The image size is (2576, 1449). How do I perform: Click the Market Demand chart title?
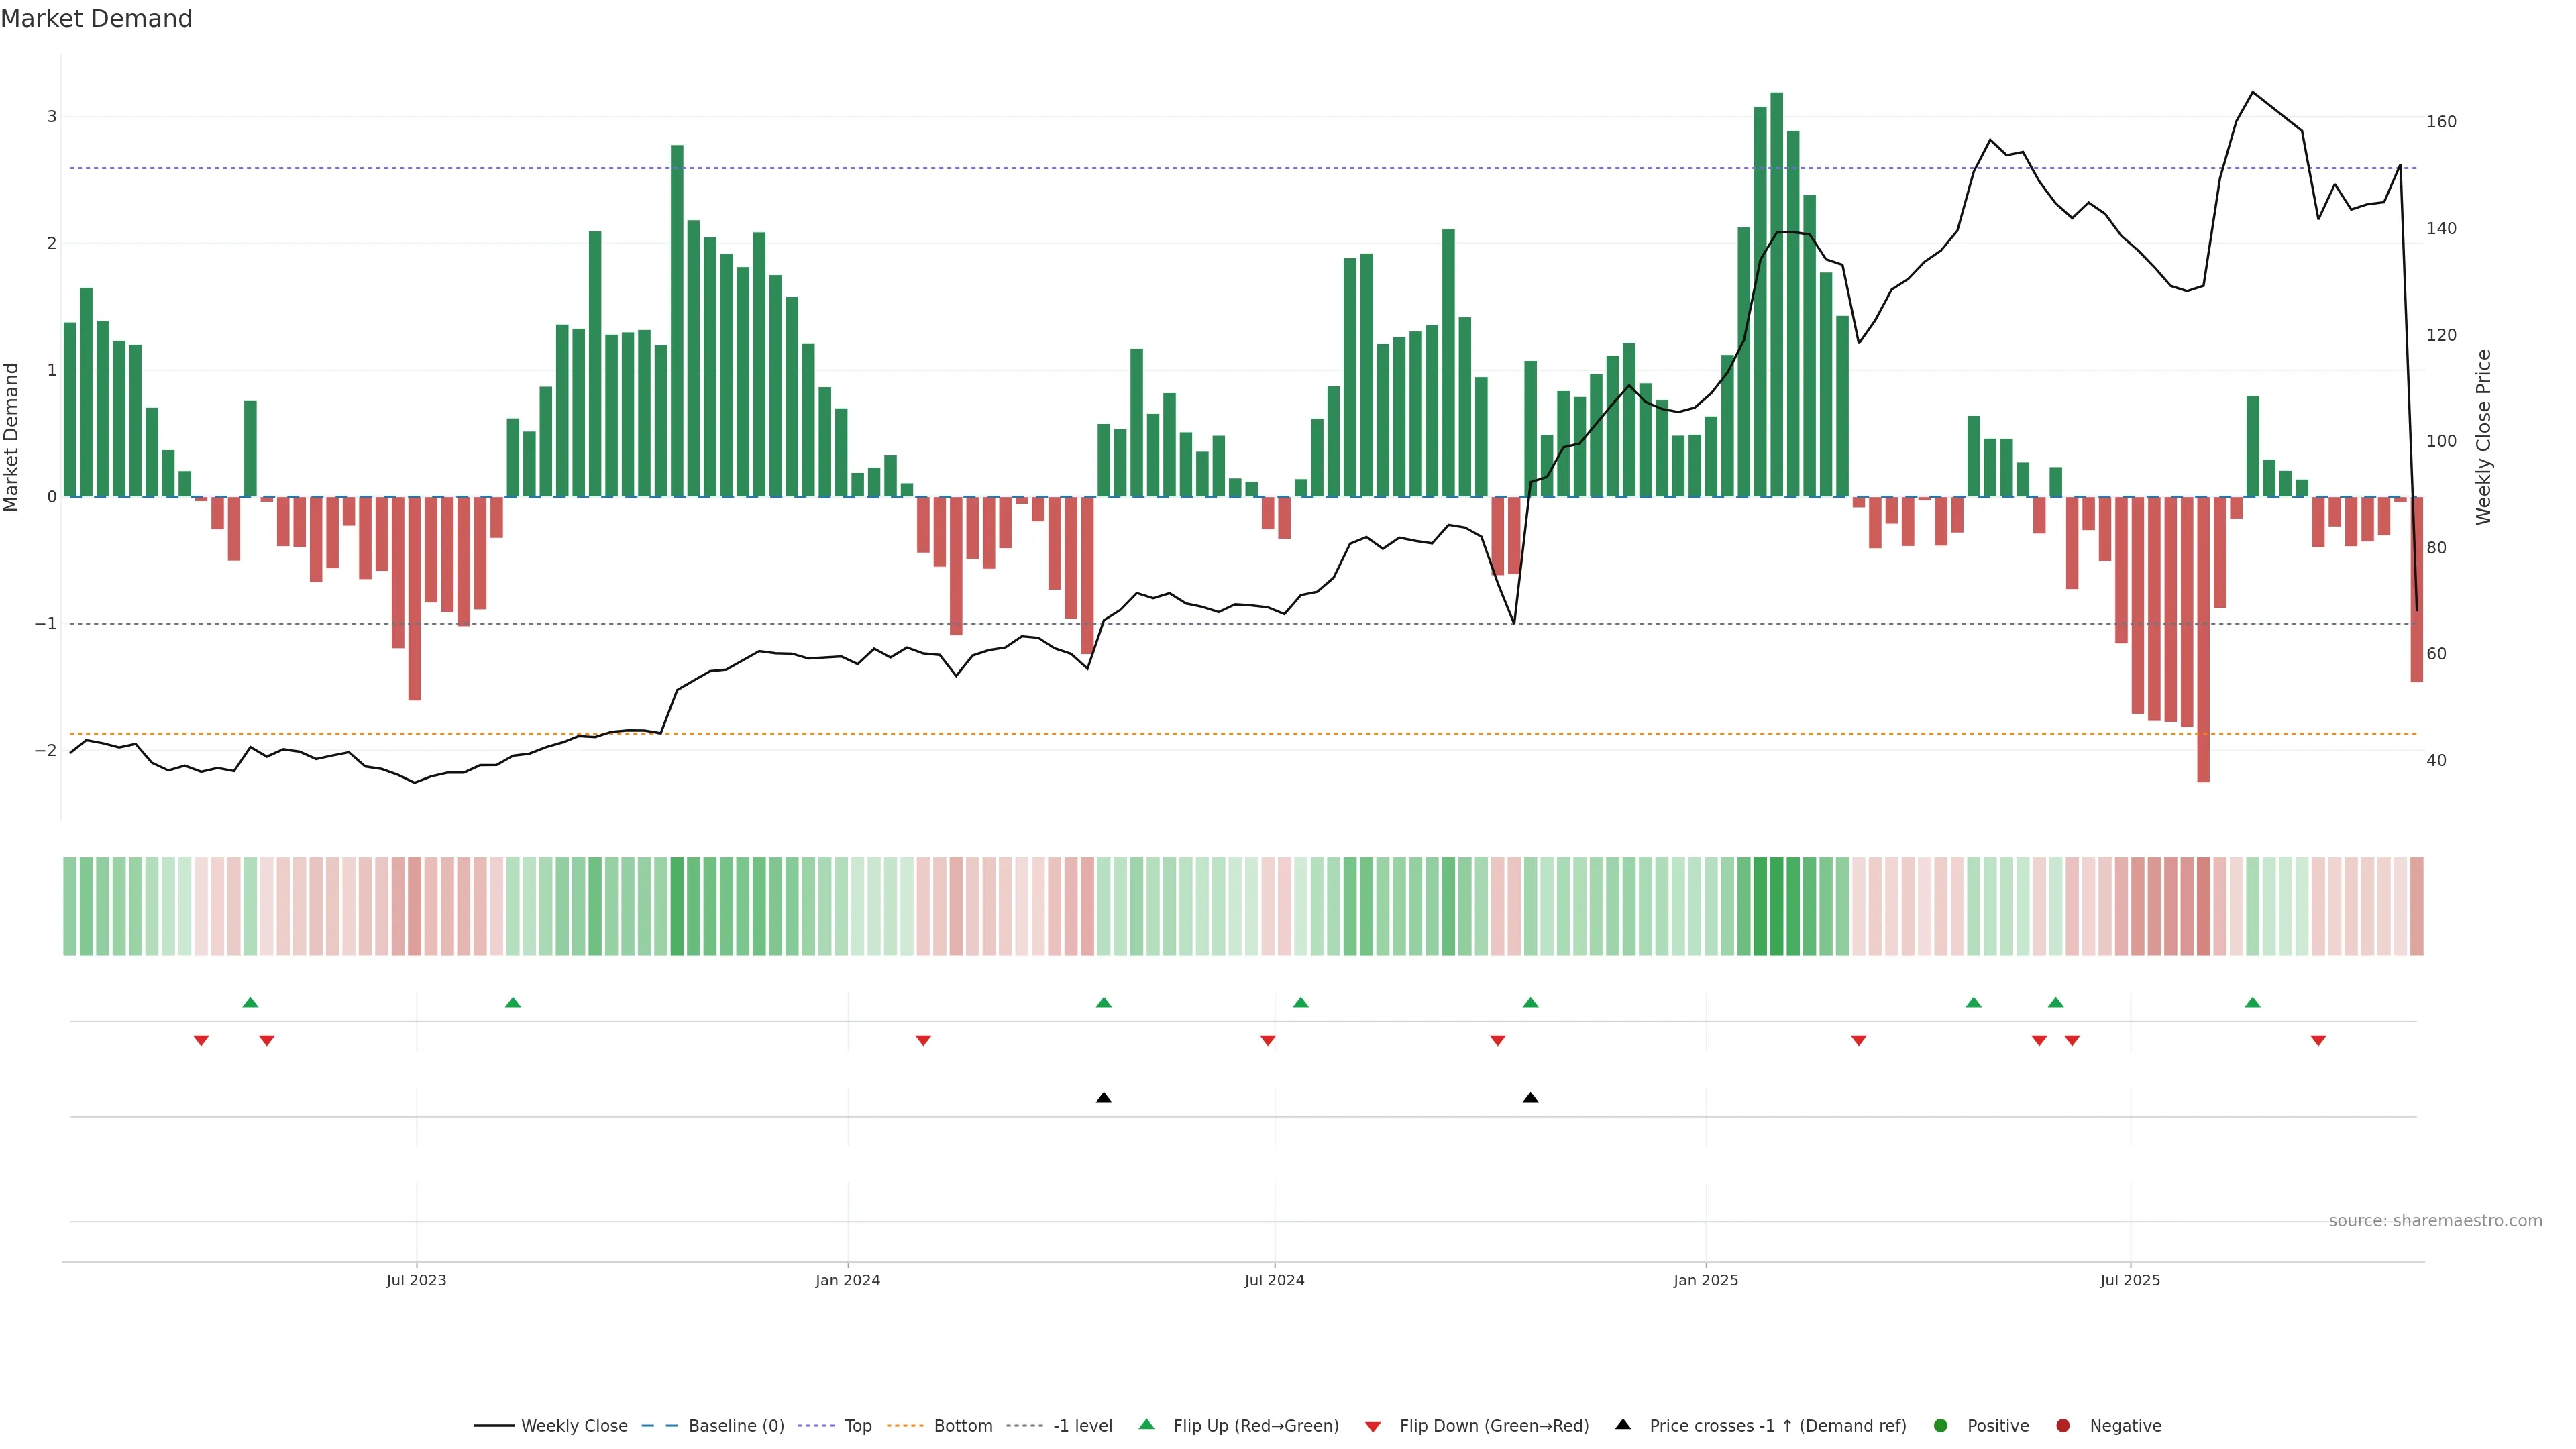click(96, 19)
